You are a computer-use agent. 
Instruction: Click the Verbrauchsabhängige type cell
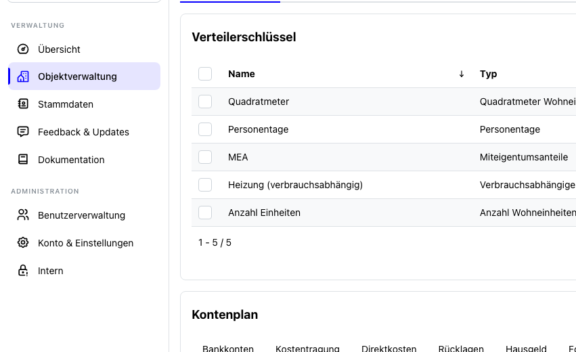pos(528,185)
